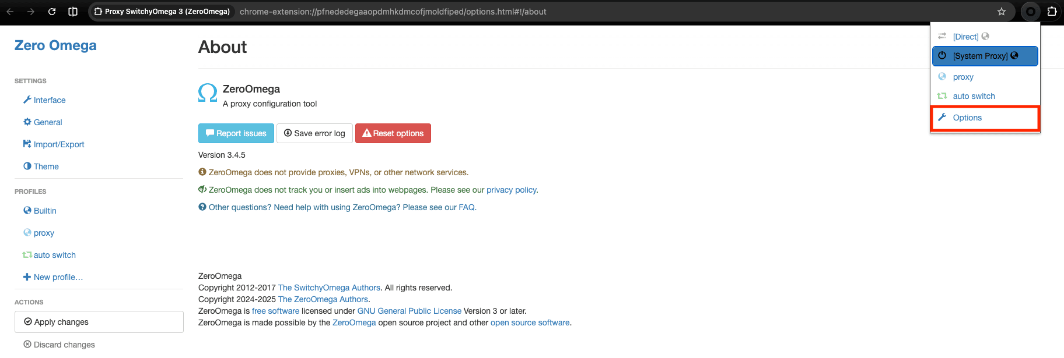Go back using the browser back arrow
This screenshot has width=1064, height=358.
tap(10, 12)
